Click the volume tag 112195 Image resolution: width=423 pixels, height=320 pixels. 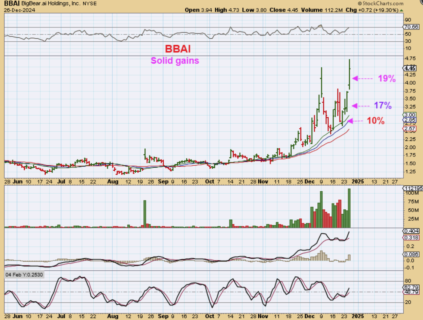click(x=412, y=188)
